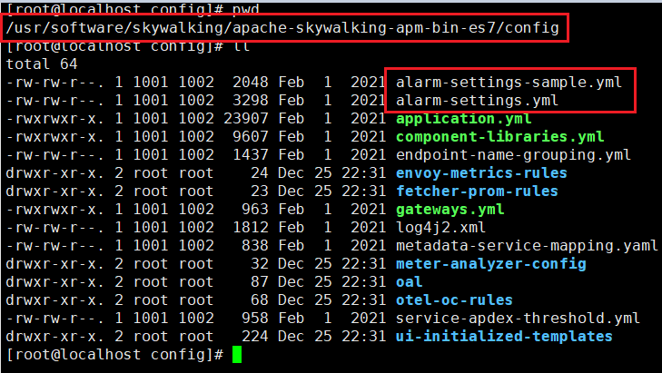Select endpoint-name-grouping.yml file name

pyautogui.click(x=513, y=155)
